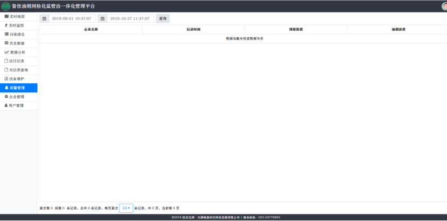The height and width of the screenshot is (221, 447).
Task: Click the user avatar in top-right corner
Action: pos(444,6)
